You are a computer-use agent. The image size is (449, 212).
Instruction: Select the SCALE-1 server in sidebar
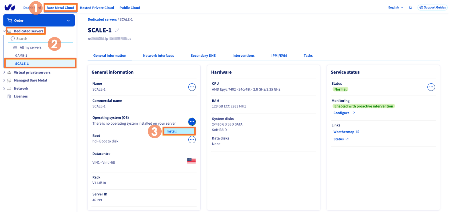click(40, 63)
